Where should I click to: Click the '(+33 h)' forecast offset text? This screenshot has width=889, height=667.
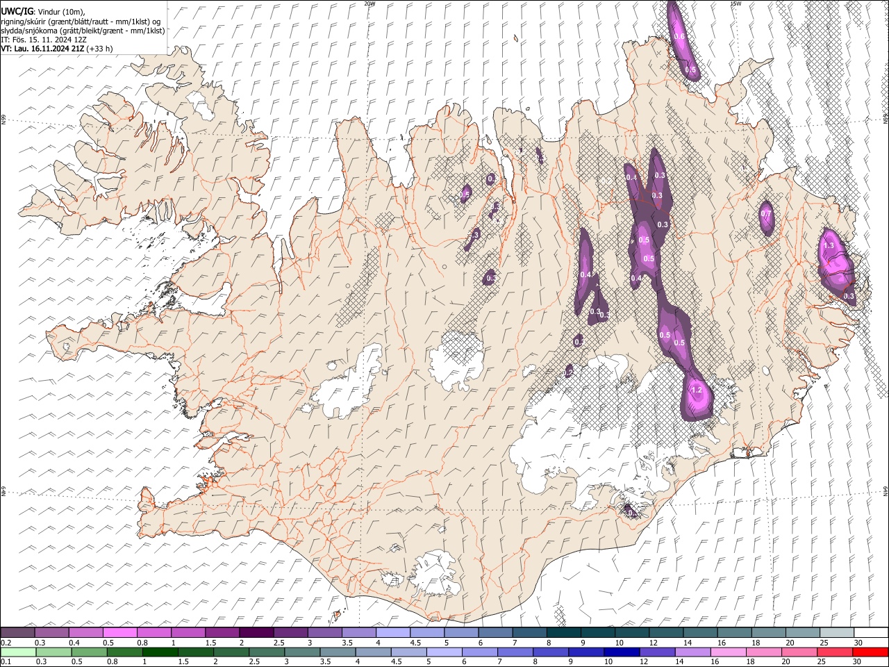(x=100, y=49)
